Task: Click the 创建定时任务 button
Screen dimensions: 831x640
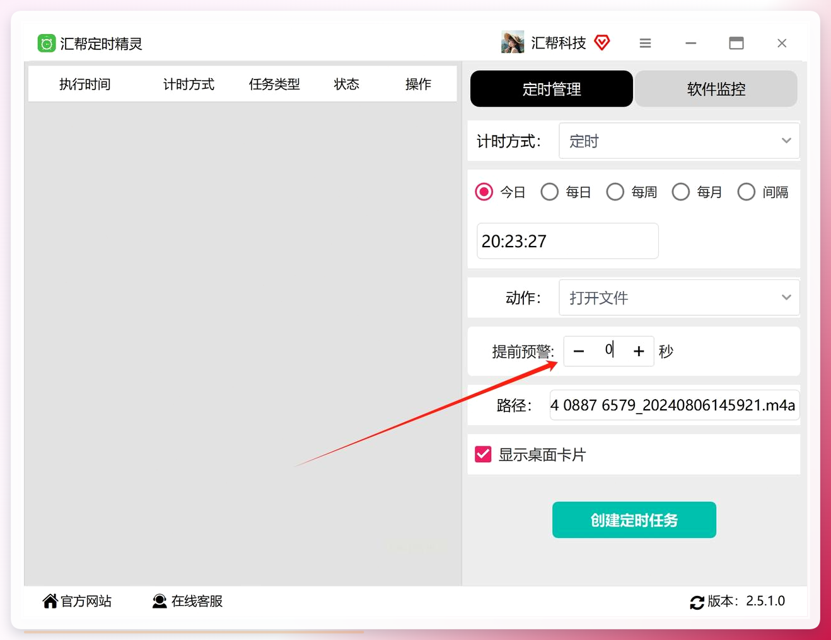Action: pos(634,520)
